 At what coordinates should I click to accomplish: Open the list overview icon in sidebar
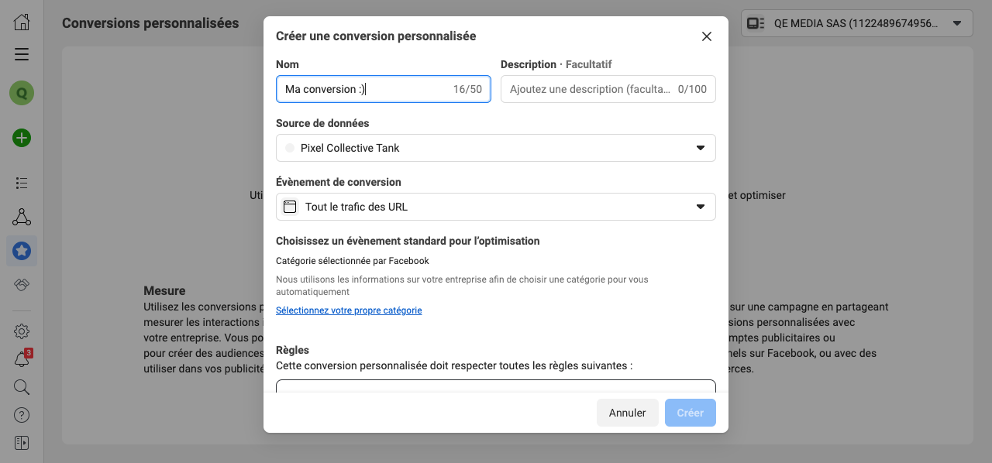22,183
